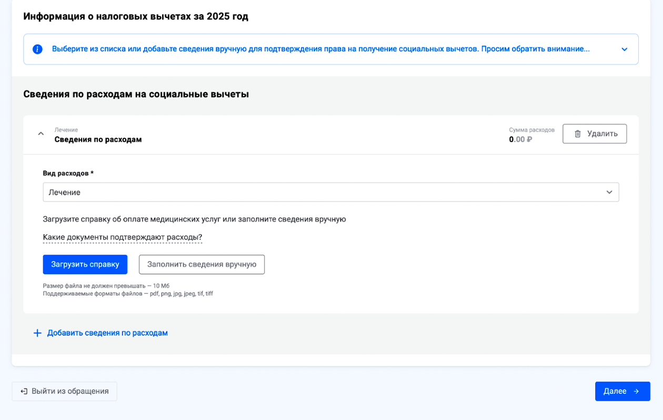
Task: Click the plus icon for adding expenses
Action: [x=37, y=333]
